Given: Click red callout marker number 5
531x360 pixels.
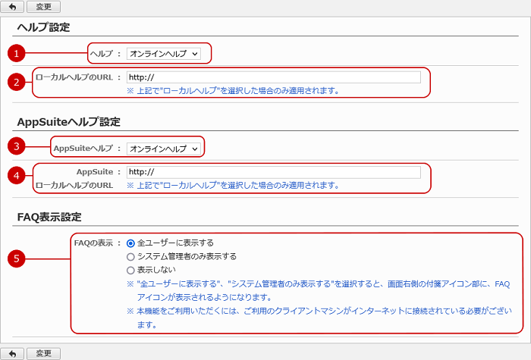Looking at the screenshot, I should (x=17, y=259).
